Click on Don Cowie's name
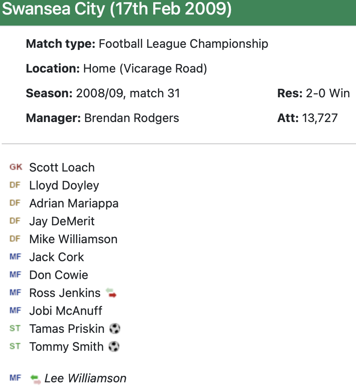Screen dimensions: 356x390 tap(58, 275)
